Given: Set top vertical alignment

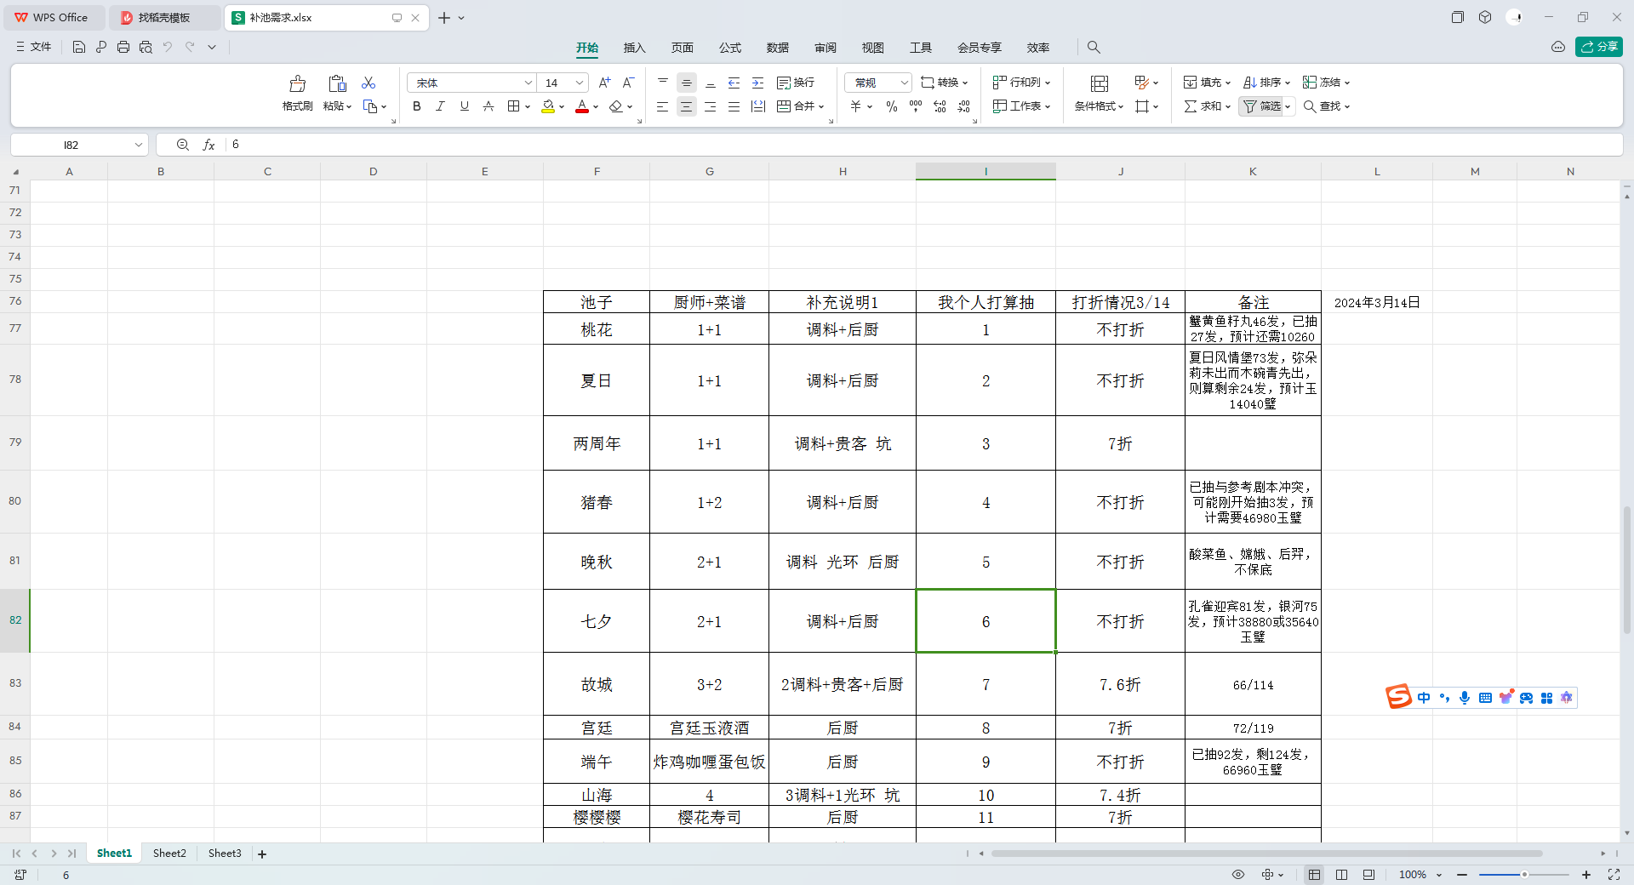Looking at the screenshot, I should coord(663,83).
